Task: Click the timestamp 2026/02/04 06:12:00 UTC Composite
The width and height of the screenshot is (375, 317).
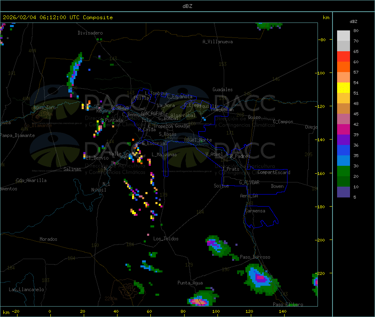Action: (x=57, y=17)
